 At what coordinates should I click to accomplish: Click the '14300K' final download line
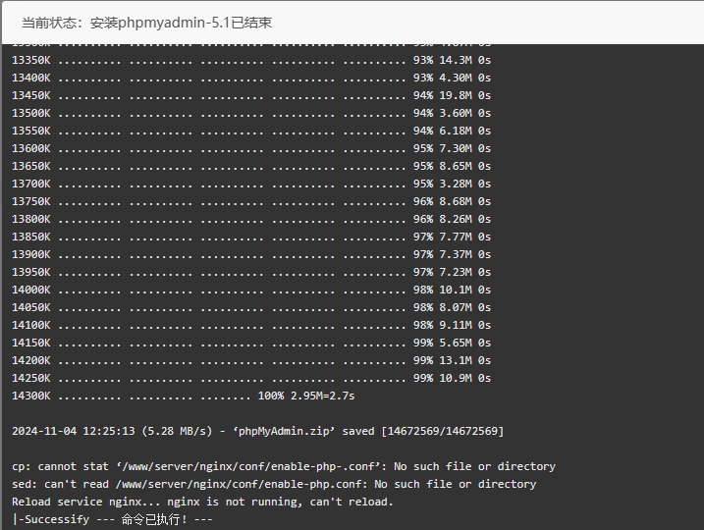click(x=184, y=396)
